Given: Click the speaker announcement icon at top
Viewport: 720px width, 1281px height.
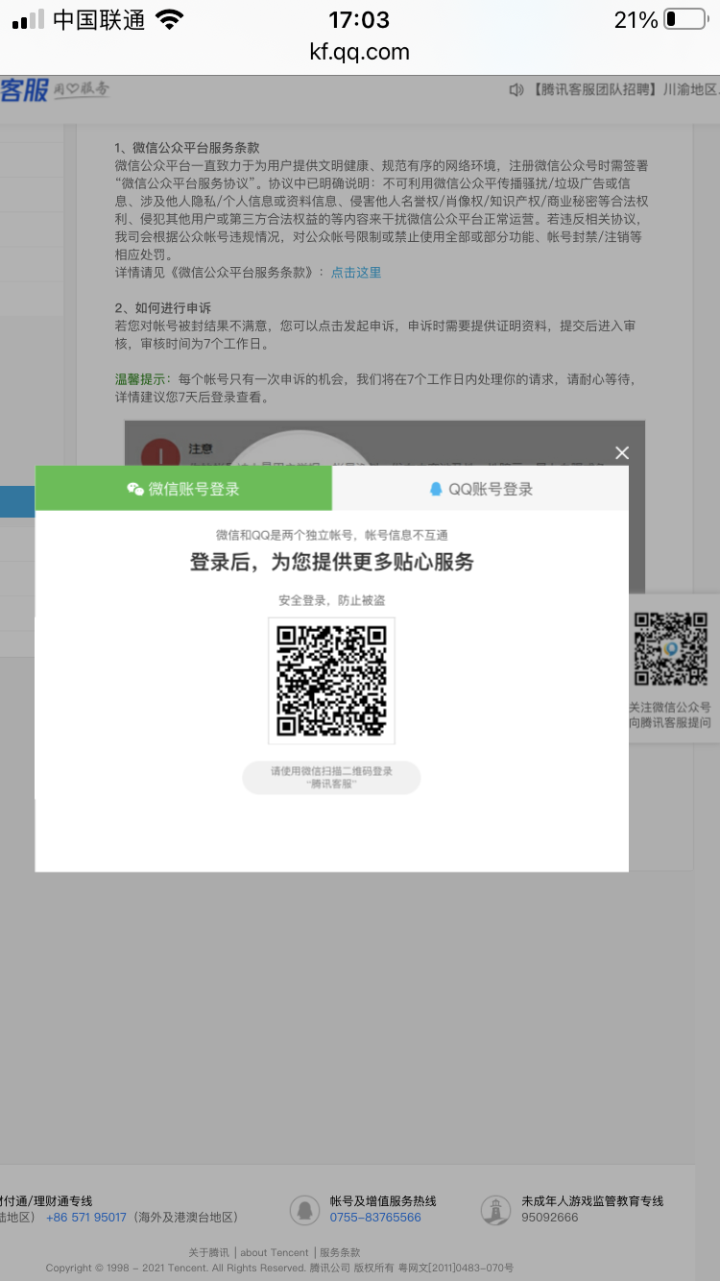Looking at the screenshot, I should [516, 89].
